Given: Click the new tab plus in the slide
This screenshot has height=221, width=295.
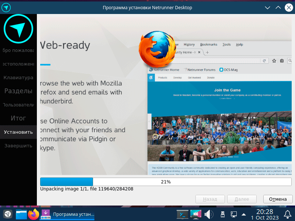Looking at the screenshot, I should coord(207,52).
